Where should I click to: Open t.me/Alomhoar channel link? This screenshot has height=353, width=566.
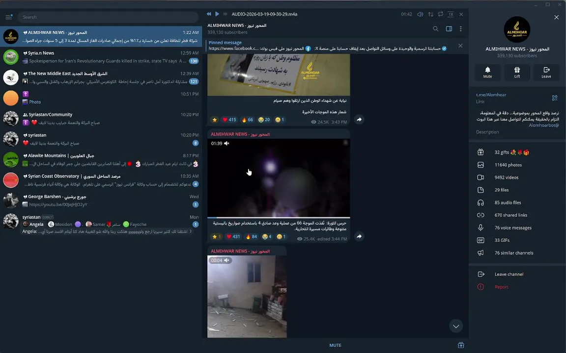[491, 95]
